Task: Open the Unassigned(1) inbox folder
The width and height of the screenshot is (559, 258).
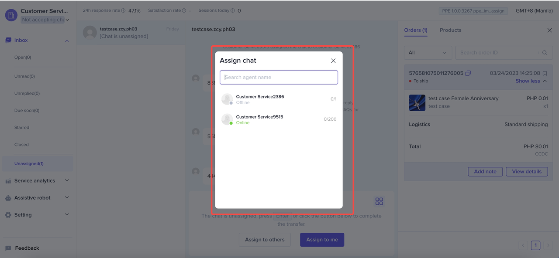Action: [29, 164]
